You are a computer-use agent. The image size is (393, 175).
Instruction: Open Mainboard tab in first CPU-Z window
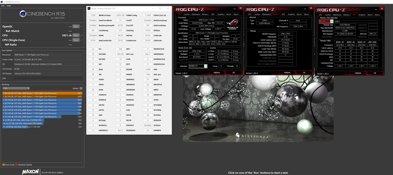coord(196,14)
